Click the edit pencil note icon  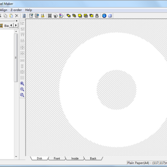[31, 16]
